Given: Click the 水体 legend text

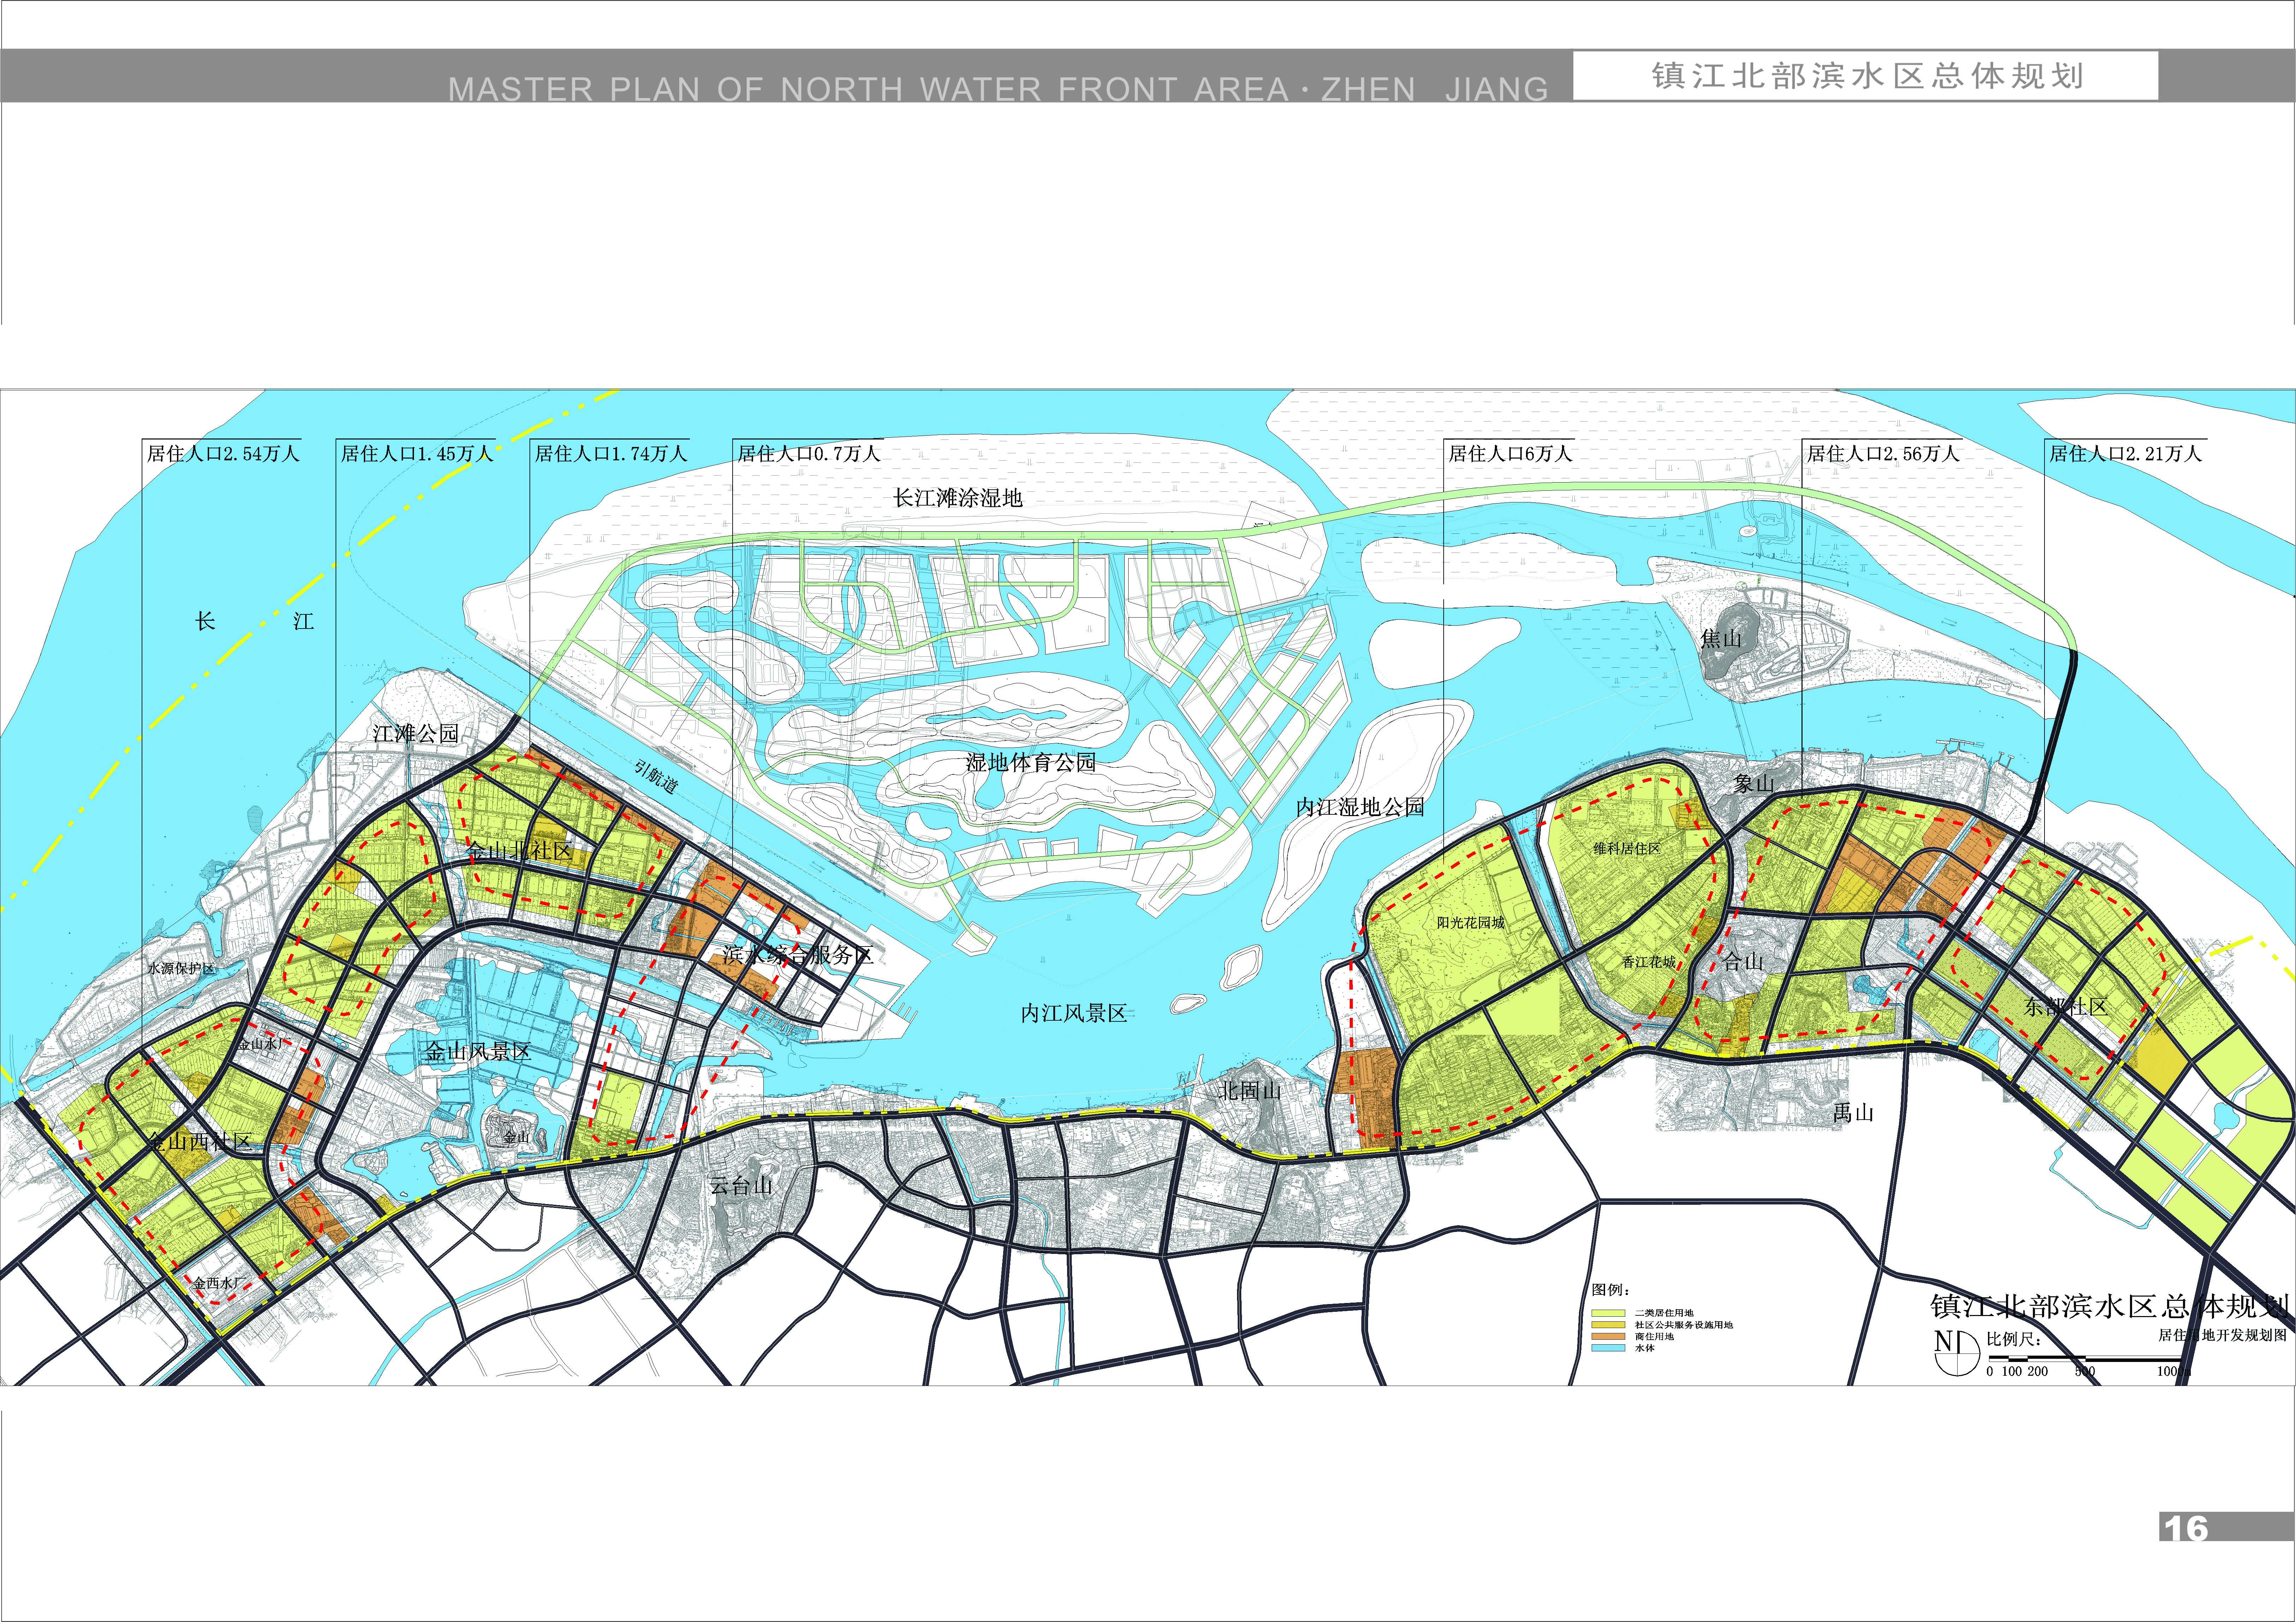Looking at the screenshot, I should click(x=1645, y=1348).
